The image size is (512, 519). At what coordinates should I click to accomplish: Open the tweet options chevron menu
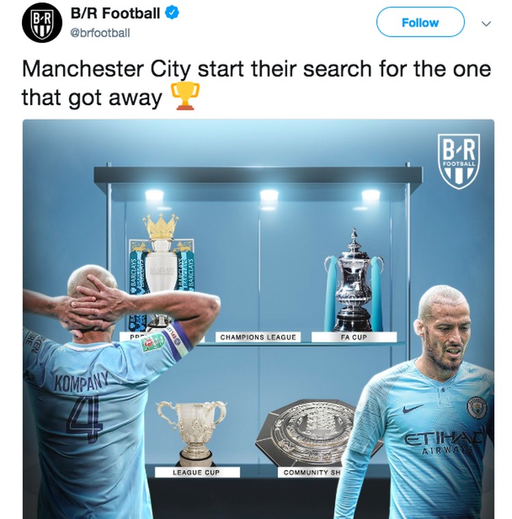(x=486, y=24)
